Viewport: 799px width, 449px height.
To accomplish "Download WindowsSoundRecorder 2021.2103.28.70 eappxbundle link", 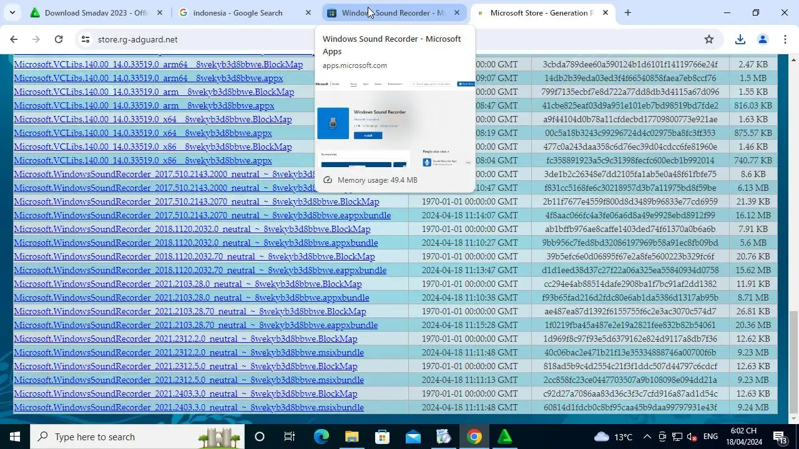I will point(196,325).
